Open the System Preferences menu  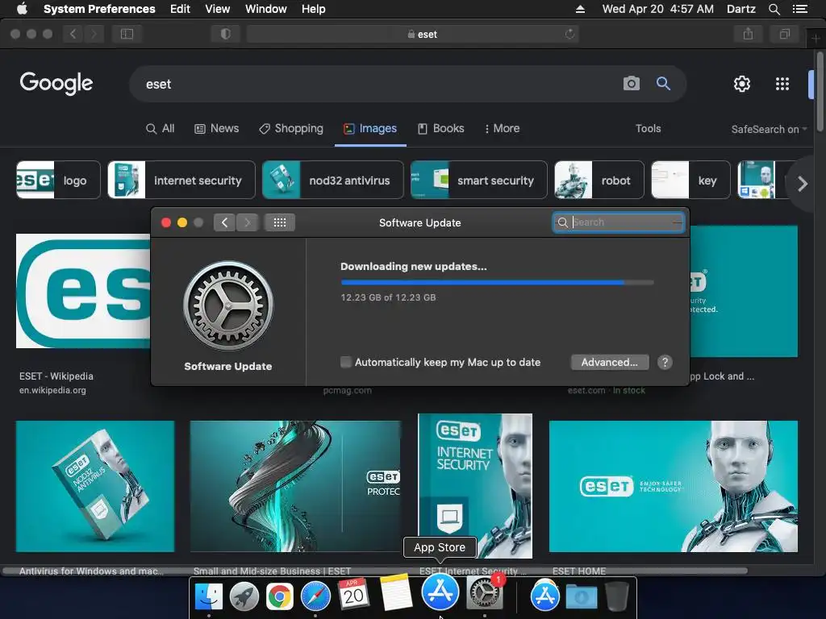[99, 9]
